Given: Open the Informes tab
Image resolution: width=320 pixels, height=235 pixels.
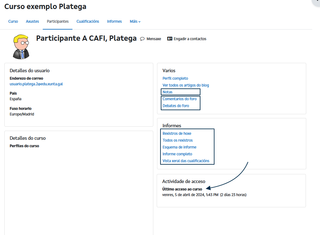Looking at the screenshot, I should (x=114, y=21).
